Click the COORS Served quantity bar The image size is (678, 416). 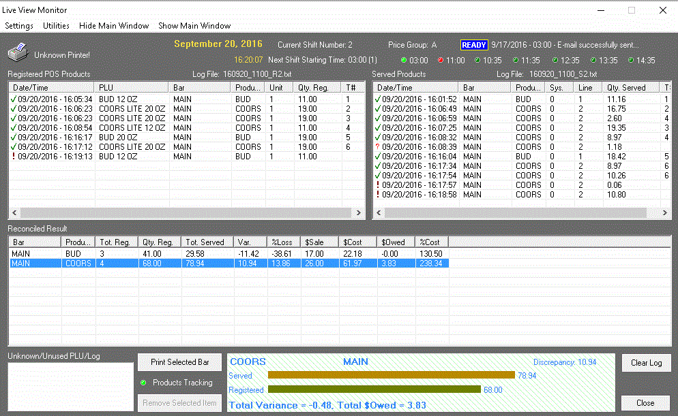point(391,375)
